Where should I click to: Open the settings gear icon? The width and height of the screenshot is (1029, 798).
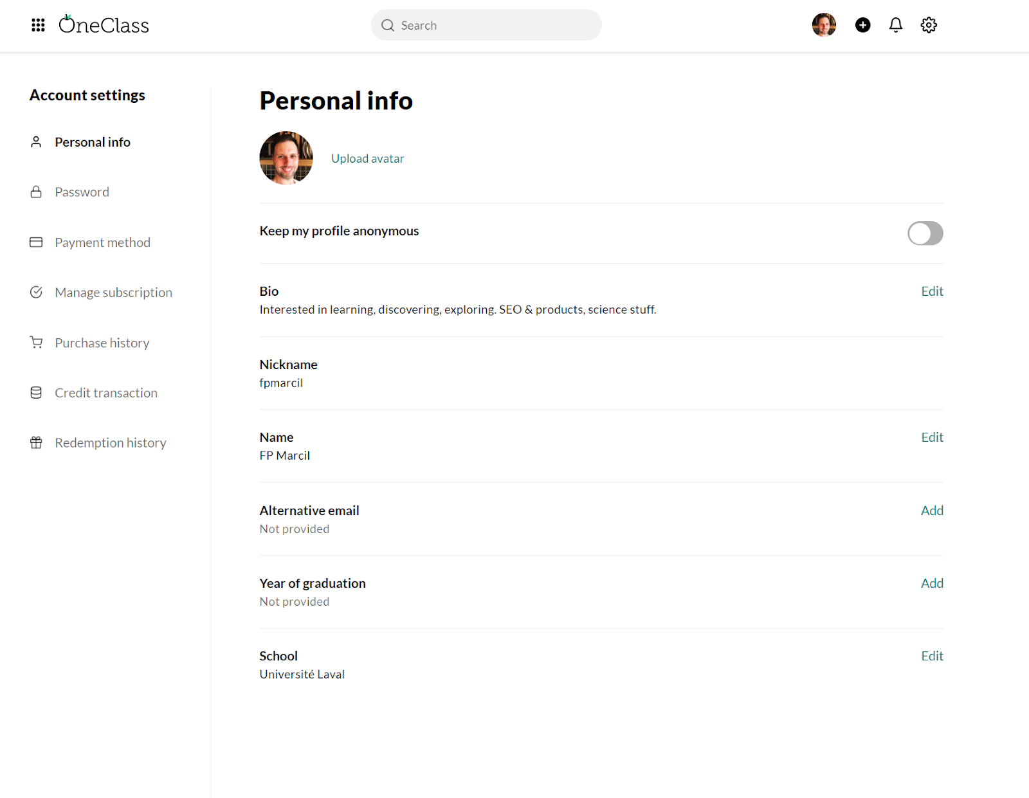coord(928,25)
